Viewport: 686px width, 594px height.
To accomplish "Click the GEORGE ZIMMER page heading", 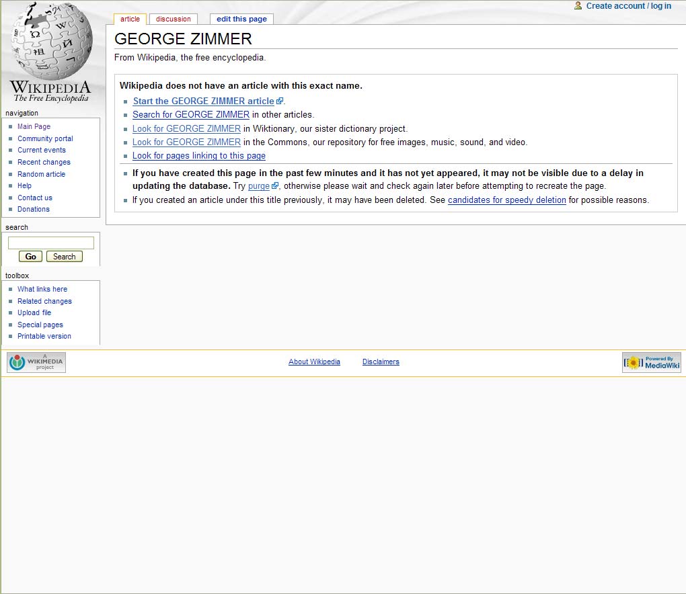I will (x=183, y=39).
